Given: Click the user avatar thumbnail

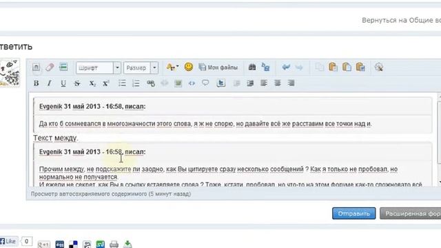Looking at the screenshot, I should pos(10,73).
